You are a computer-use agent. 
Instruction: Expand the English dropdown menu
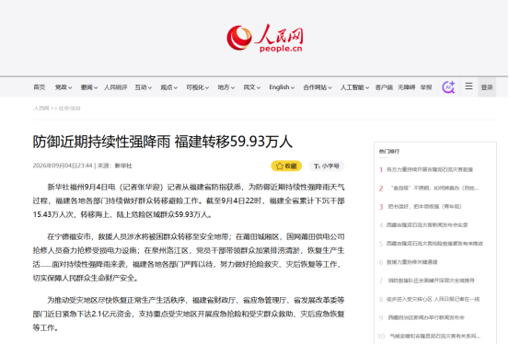tap(282, 87)
